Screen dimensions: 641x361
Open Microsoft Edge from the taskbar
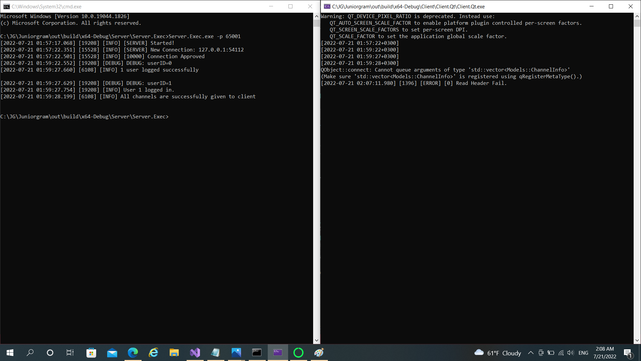pyautogui.click(x=133, y=353)
